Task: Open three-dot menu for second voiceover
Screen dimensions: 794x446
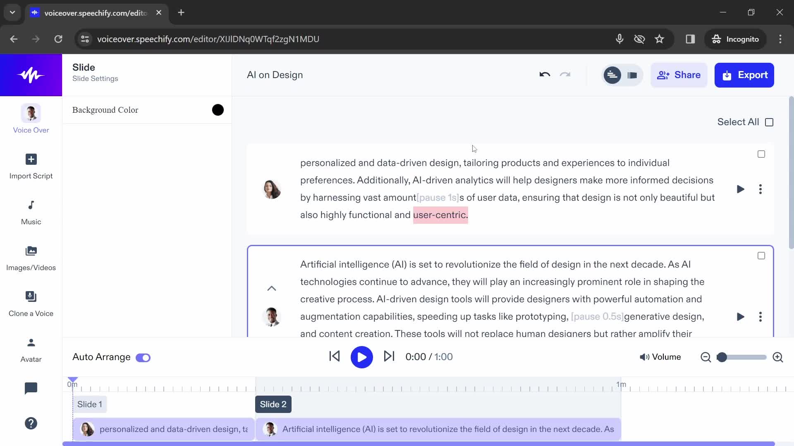Action: 760,316
